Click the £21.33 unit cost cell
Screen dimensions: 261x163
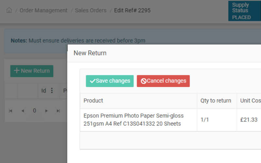(x=249, y=120)
